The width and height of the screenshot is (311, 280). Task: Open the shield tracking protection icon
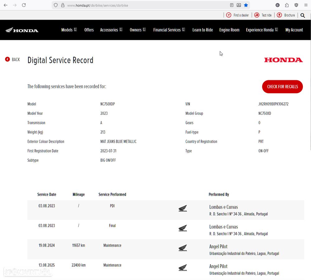tap(56, 5)
